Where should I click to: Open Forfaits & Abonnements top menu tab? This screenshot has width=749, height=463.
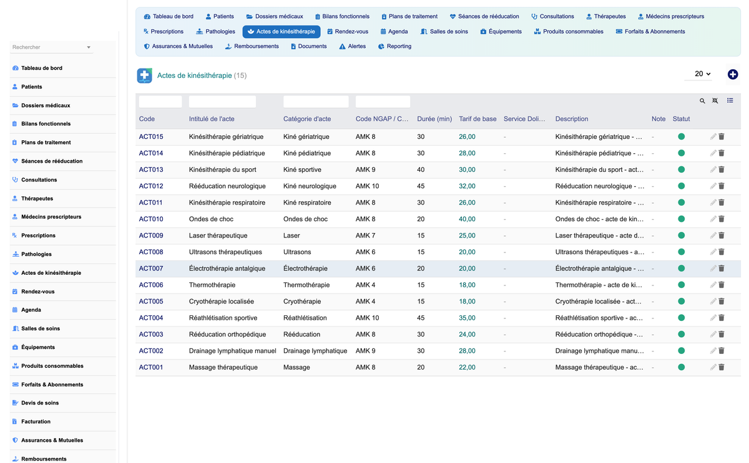[x=650, y=31]
